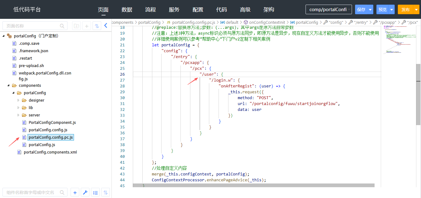The width and height of the screenshot is (421, 198).
Task: Collapse the components folder
Action: 9,86
